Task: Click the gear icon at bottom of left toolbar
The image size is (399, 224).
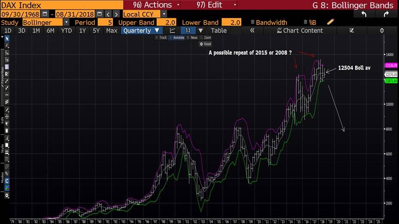Action: (7, 196)
